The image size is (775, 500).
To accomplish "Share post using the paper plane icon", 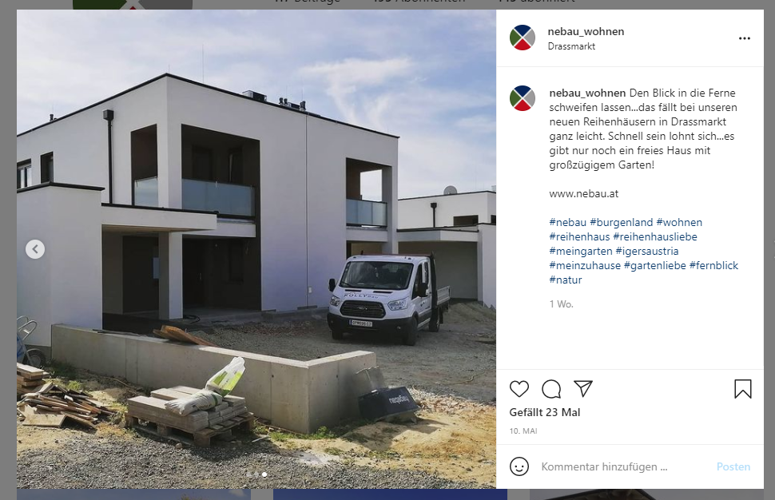I will 583,389.
